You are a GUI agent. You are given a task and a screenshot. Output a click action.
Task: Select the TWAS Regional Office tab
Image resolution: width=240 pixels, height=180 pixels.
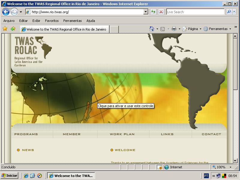tap(64, 29)
